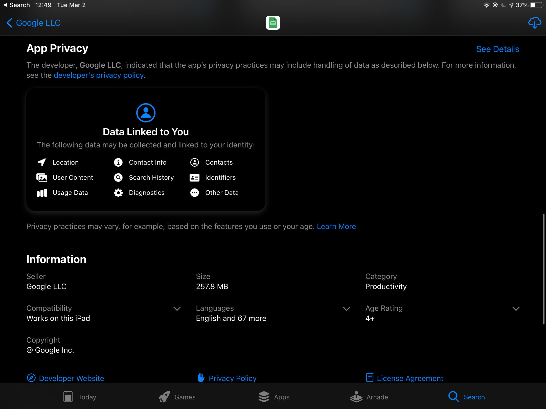
Task: Tap the Apps stack icon
Action: (264, 397)
